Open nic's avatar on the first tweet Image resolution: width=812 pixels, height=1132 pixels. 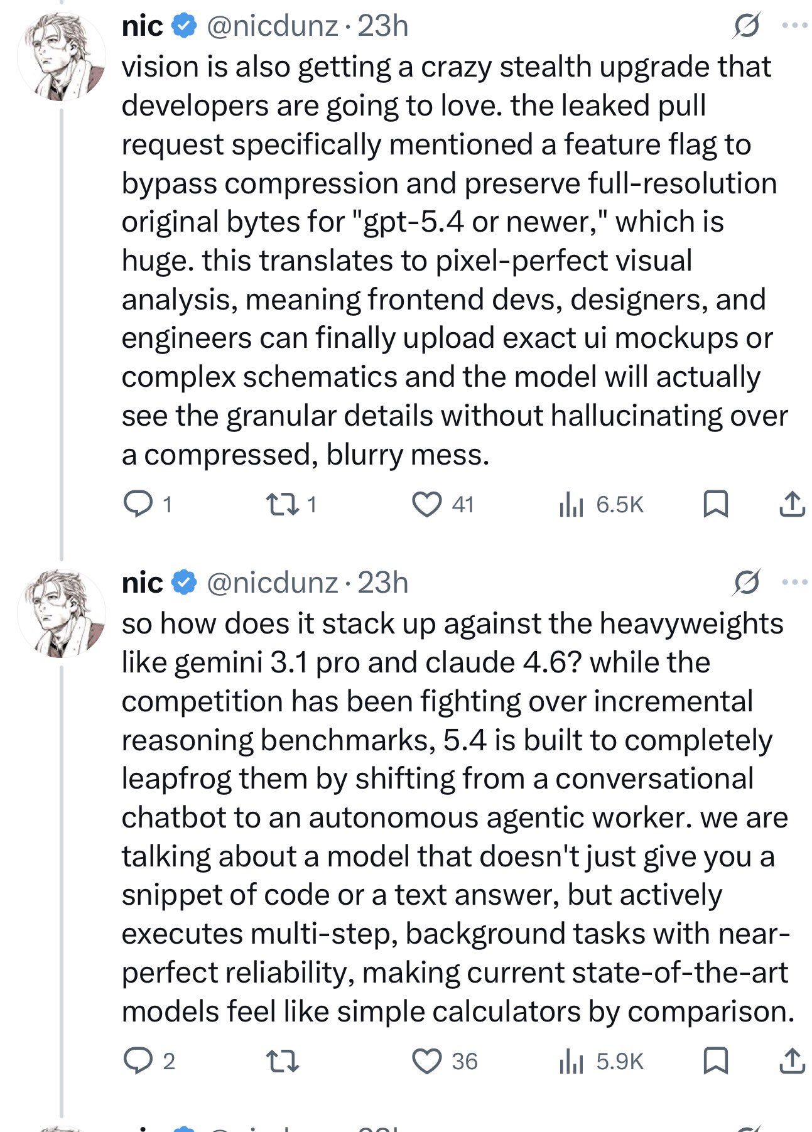click(61, 58)
